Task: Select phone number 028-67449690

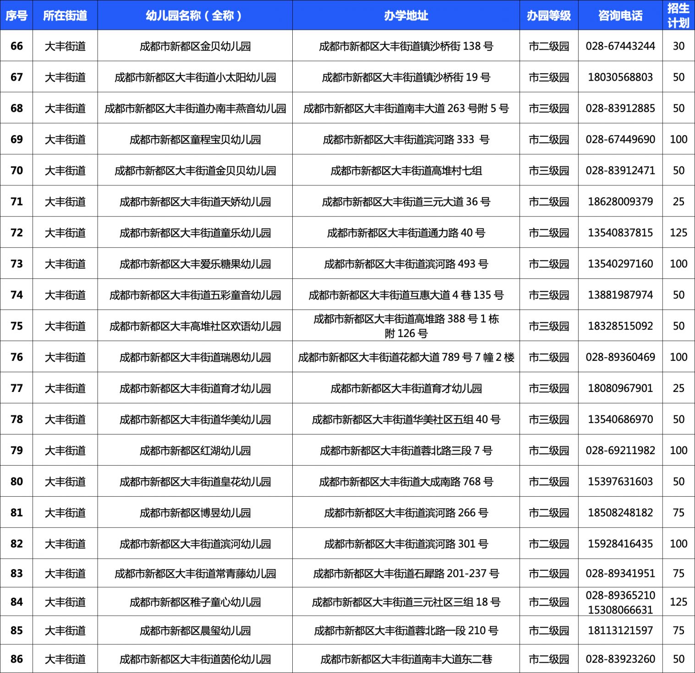Action: (620, 140)
